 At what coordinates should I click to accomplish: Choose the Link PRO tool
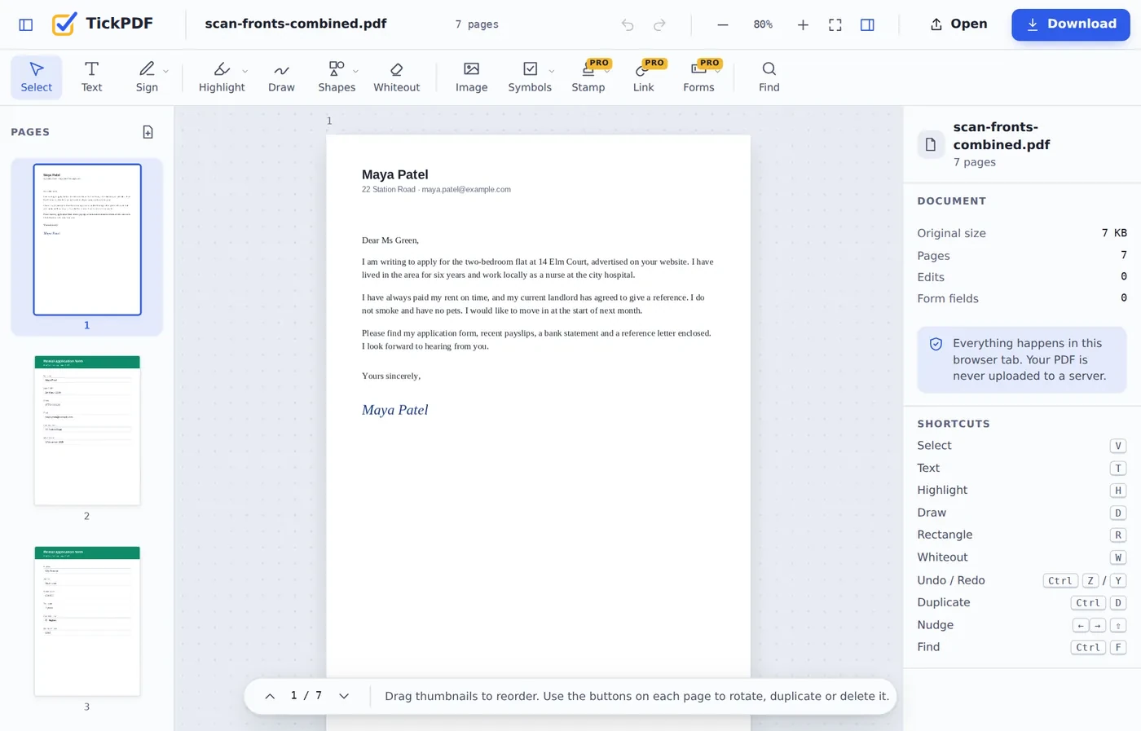644,77
